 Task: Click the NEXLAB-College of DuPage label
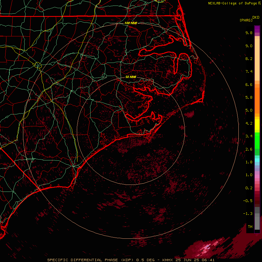tap(233, 3)
